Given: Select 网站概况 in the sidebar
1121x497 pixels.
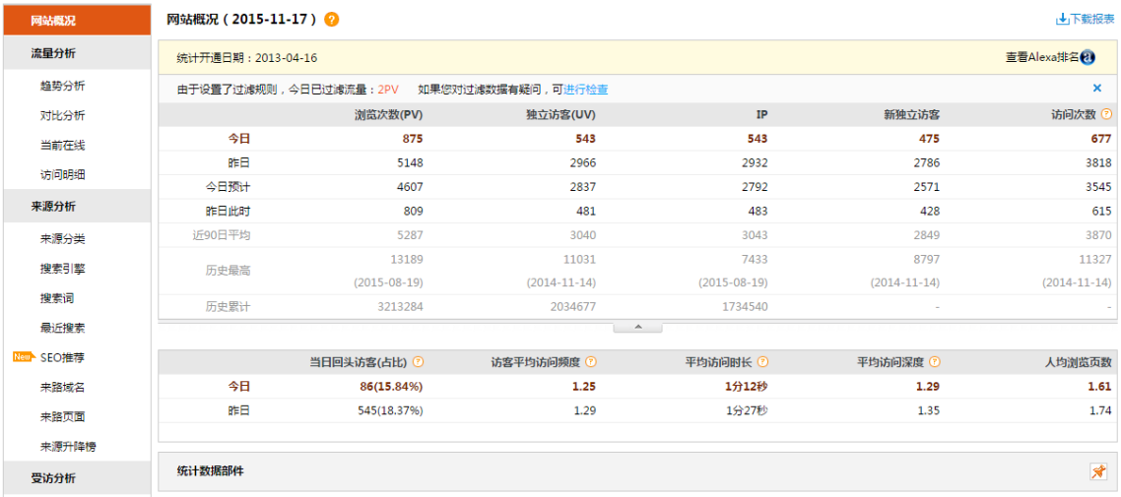Looking at the screenshot, I should pos(77,20).
